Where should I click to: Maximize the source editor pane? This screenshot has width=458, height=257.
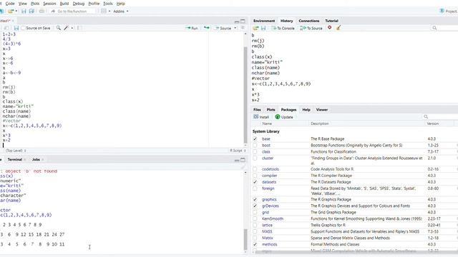(243, 21)
